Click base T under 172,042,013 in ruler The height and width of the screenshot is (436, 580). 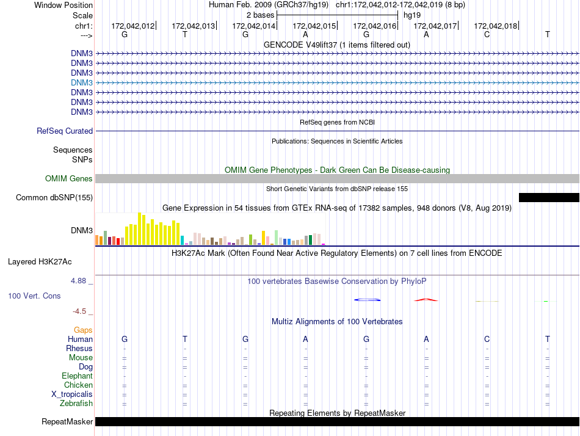pyautogui.click(x=185, y=34)
